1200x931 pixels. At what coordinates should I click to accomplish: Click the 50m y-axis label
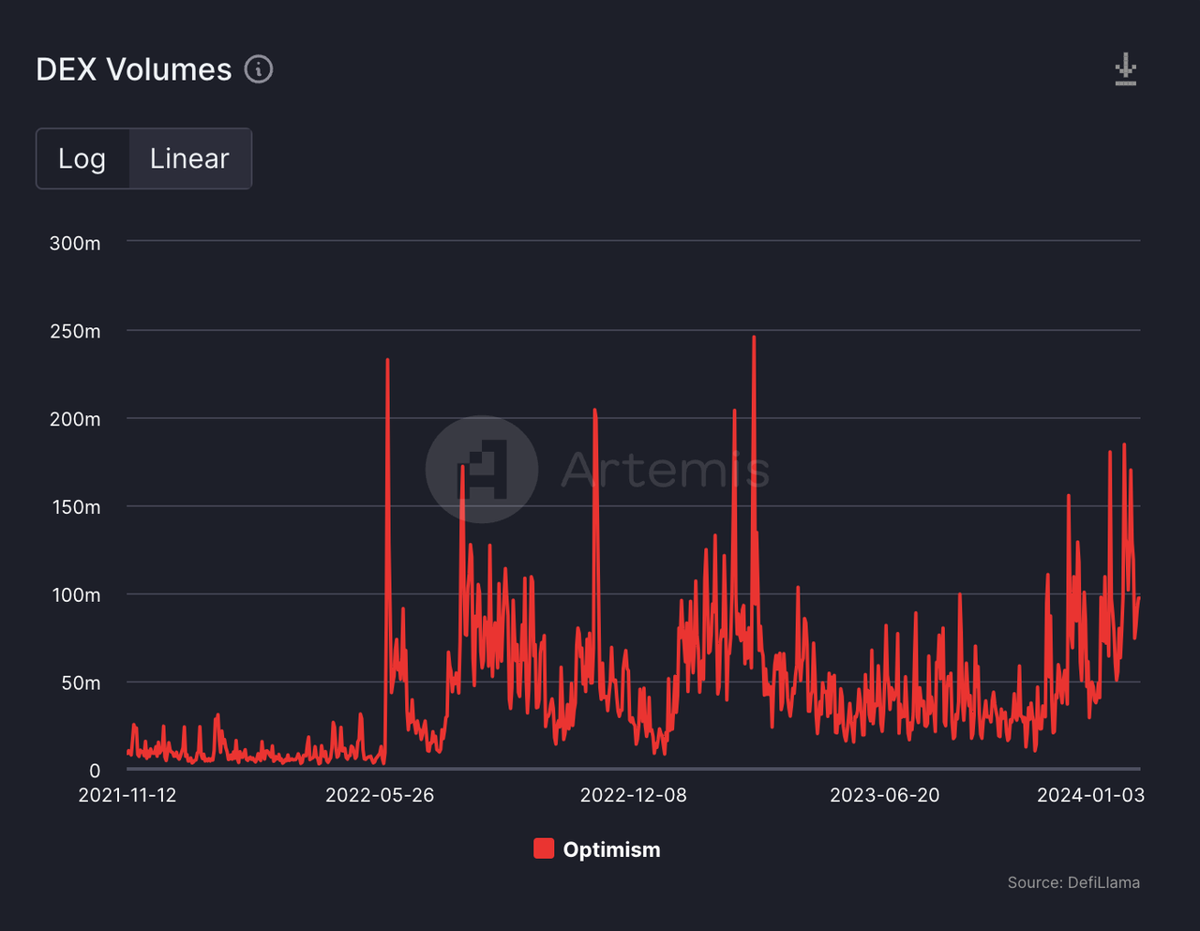(81, 683)
